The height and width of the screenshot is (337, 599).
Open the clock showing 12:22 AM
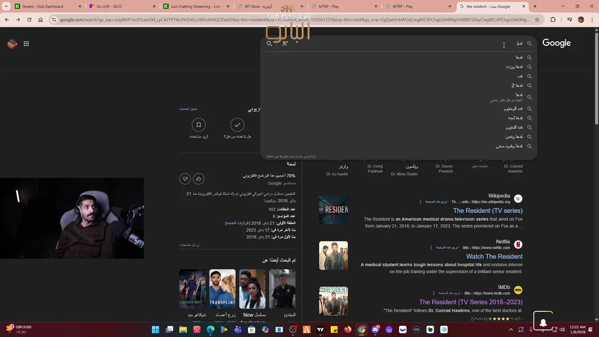[x=577, y=330]
